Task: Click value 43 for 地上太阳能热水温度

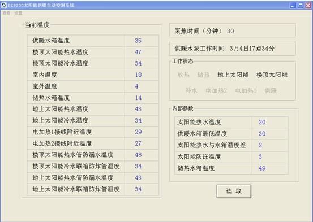Action: coord(138,109)
